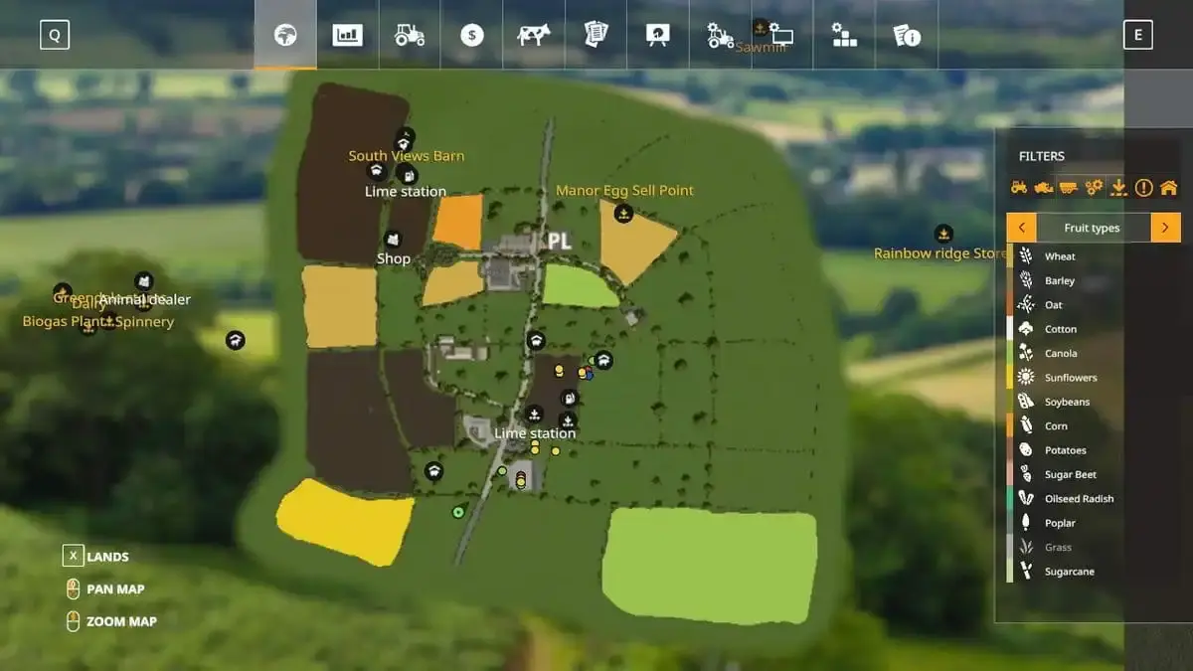This screenshot has height=671, width=1193.
Task: Open the Statistics chart icon in top bar
Action: coord(347,35)
